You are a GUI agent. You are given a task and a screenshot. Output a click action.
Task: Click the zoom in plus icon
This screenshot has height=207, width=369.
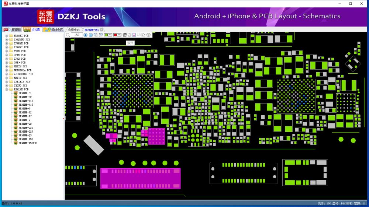86,35
